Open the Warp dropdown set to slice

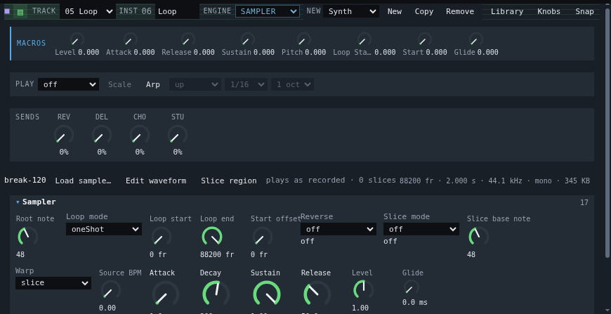53,283
